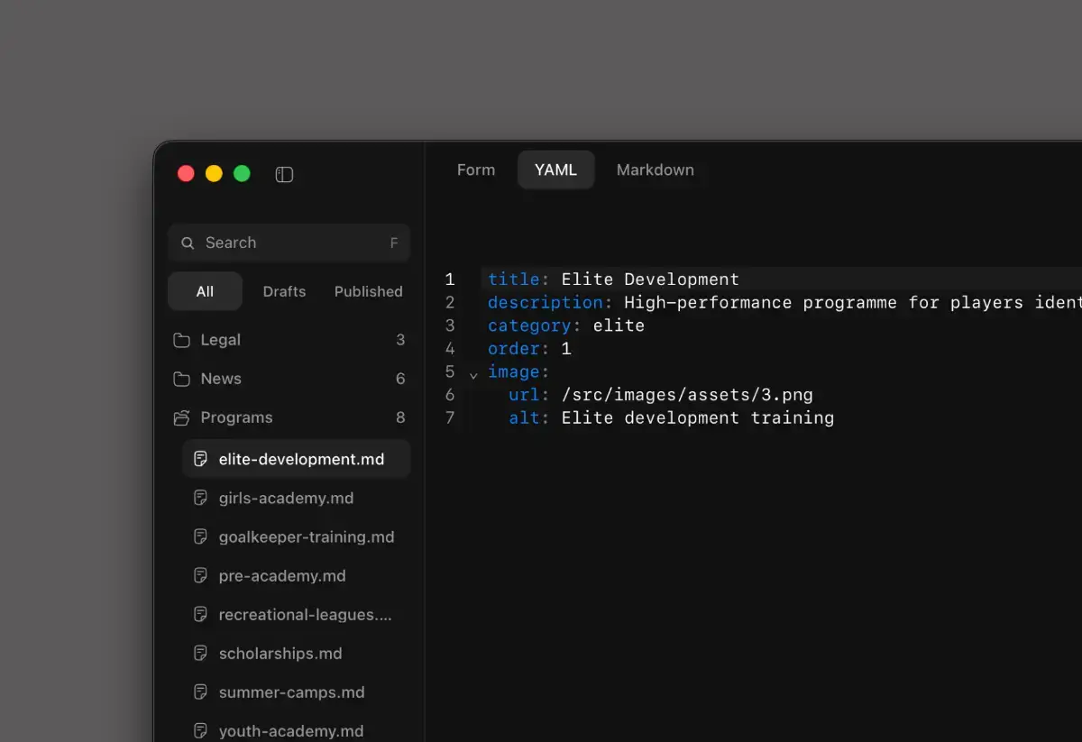Filter list by Published
This screenshot has width=1082, height=742.
[x=369, y=291]
